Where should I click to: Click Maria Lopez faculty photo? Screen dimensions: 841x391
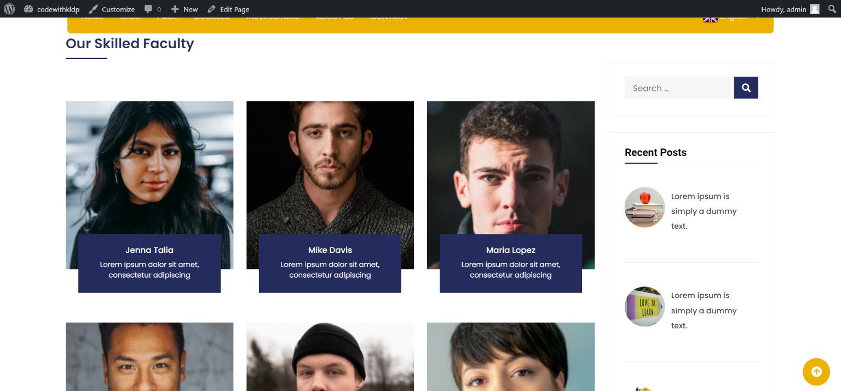pos(511,168)
